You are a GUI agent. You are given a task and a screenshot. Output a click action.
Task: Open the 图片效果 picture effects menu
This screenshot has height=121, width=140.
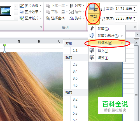[30, 12]
